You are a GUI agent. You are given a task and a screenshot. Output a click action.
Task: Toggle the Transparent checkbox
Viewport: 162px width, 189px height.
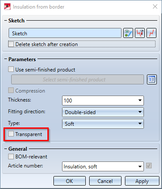pyautogui.click(x=11, y=134)
